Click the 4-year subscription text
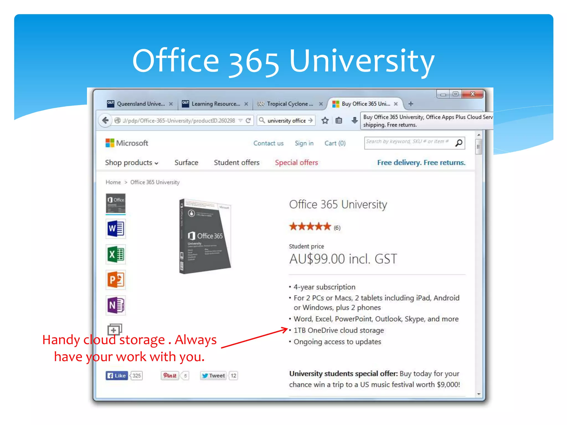Screen dimensions: 567x425 324,287
